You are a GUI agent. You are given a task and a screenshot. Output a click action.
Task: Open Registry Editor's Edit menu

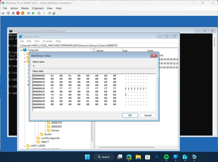pos(29,41)
